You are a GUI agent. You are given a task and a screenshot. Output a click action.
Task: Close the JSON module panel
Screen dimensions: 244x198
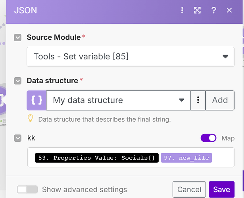tap(229, 10)
